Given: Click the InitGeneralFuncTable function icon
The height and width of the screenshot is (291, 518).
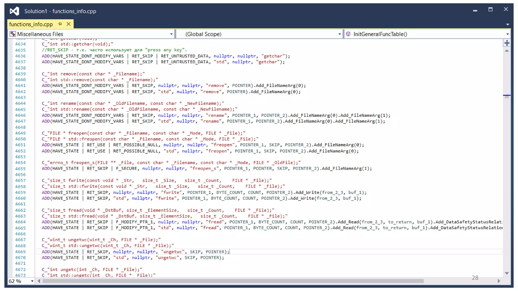Looking at the screenshot, I should click(x=348, y=34).
